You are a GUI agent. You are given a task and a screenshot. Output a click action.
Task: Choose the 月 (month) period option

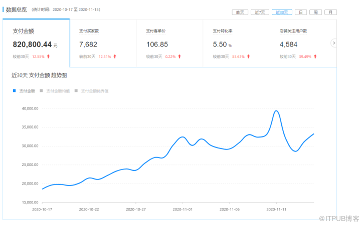330,12
